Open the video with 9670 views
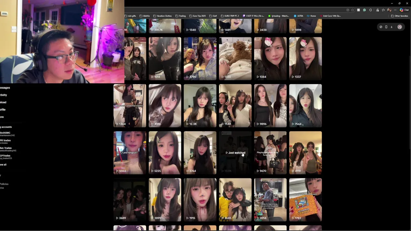 coord(270,153)
